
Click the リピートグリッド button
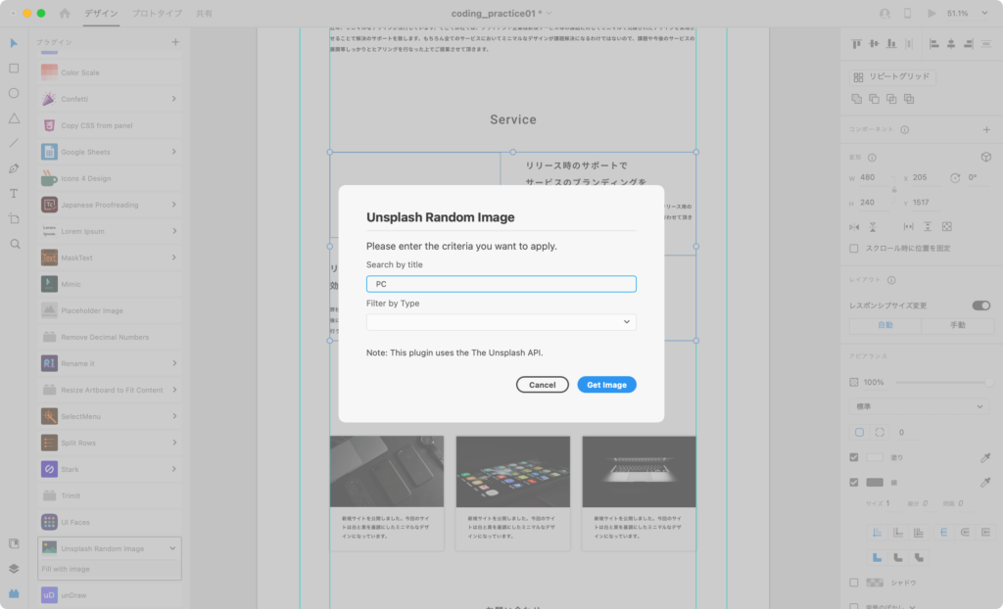892,76
